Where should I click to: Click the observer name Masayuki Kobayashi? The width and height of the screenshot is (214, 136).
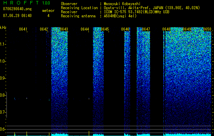122,4
